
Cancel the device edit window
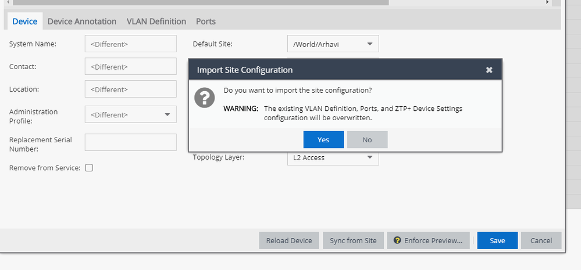point(541,240)
